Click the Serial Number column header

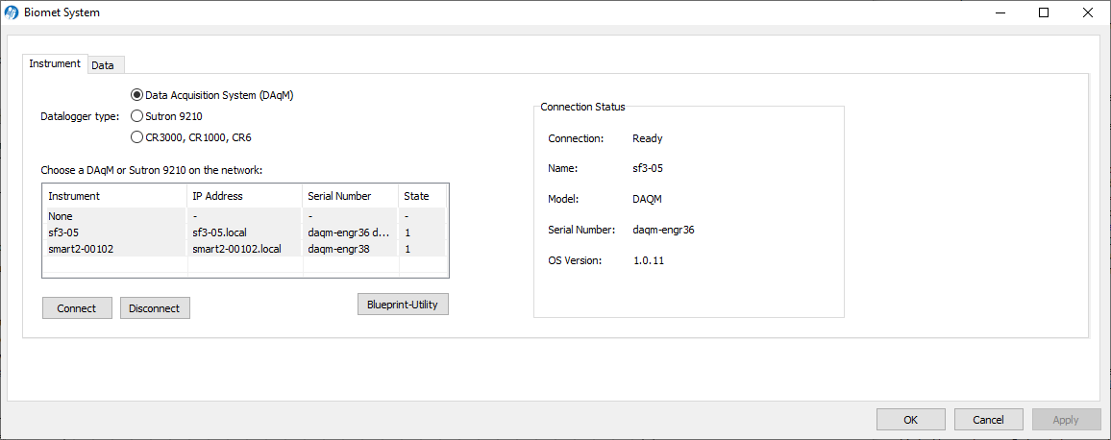point(350,196)
